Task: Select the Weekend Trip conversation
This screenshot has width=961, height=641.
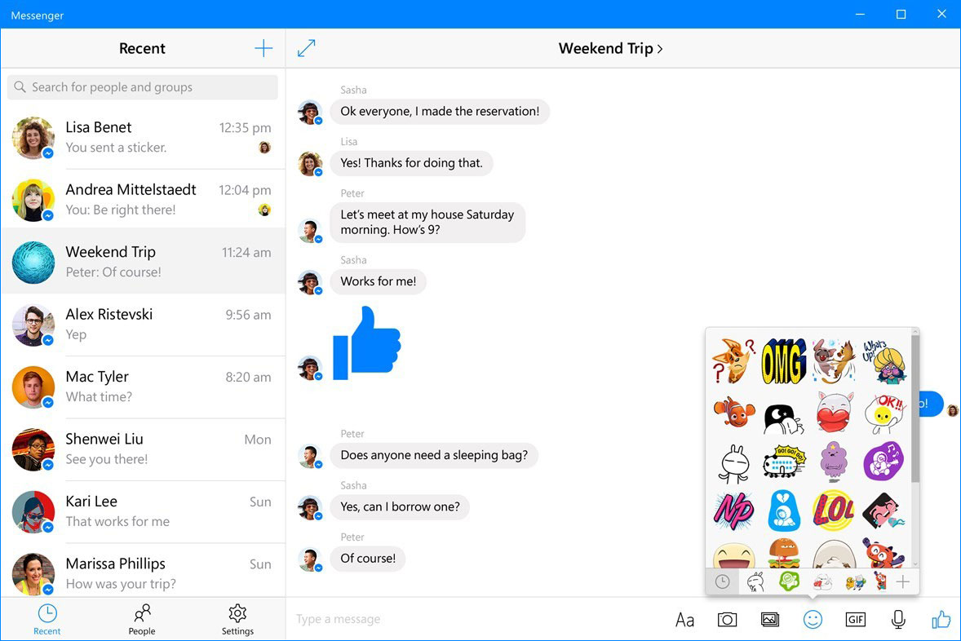Action: [143, 261]
